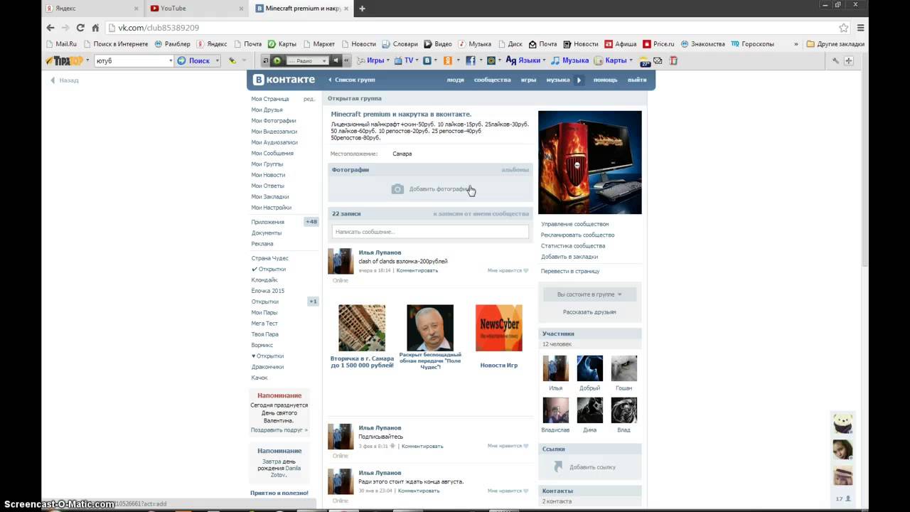Expand 'Вы состоите в группе' dropdown
This screenshot has height=512, width=910.
pyautogui.click(x=589, y=294)
